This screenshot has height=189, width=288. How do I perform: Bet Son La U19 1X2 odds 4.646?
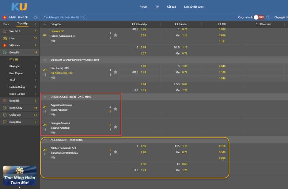click(x=222, y=66)
